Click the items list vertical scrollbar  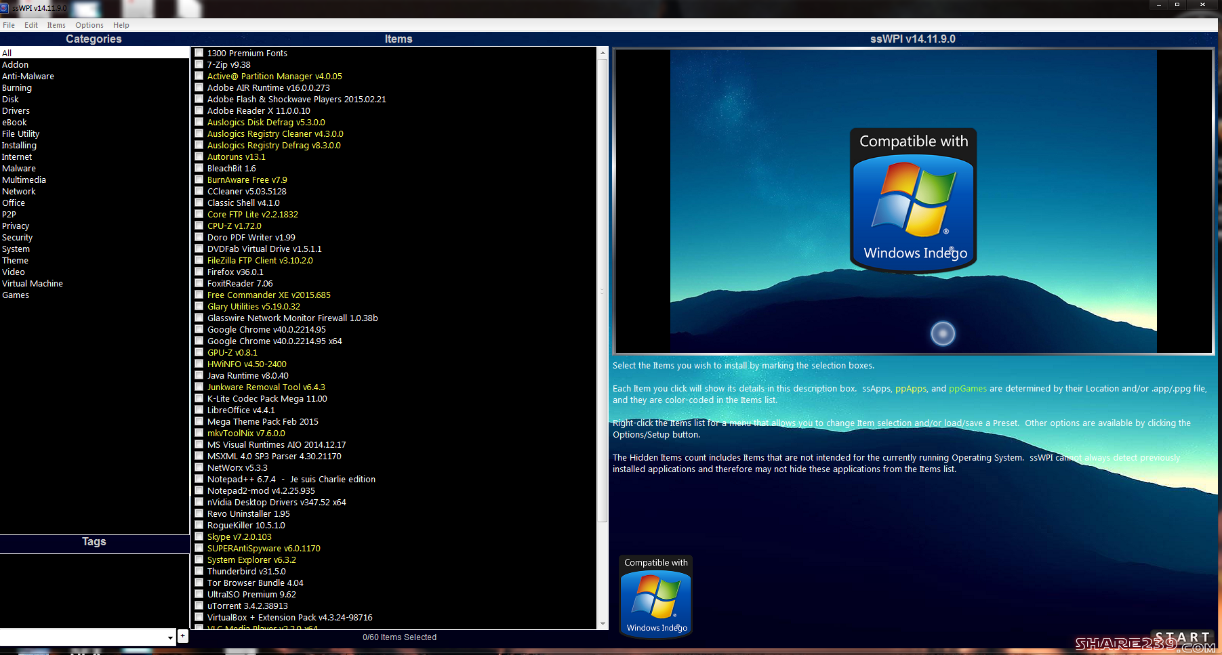[x=603, y=291]
